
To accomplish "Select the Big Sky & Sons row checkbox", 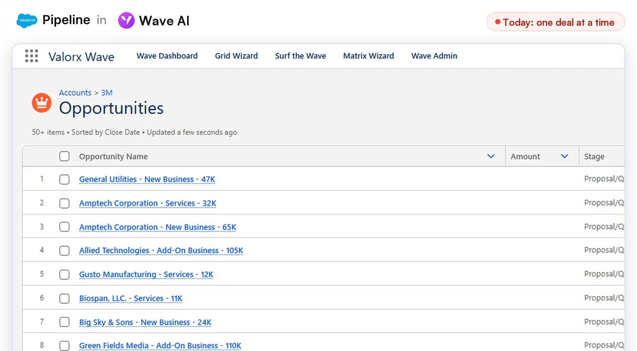I will tap(64, 322).
